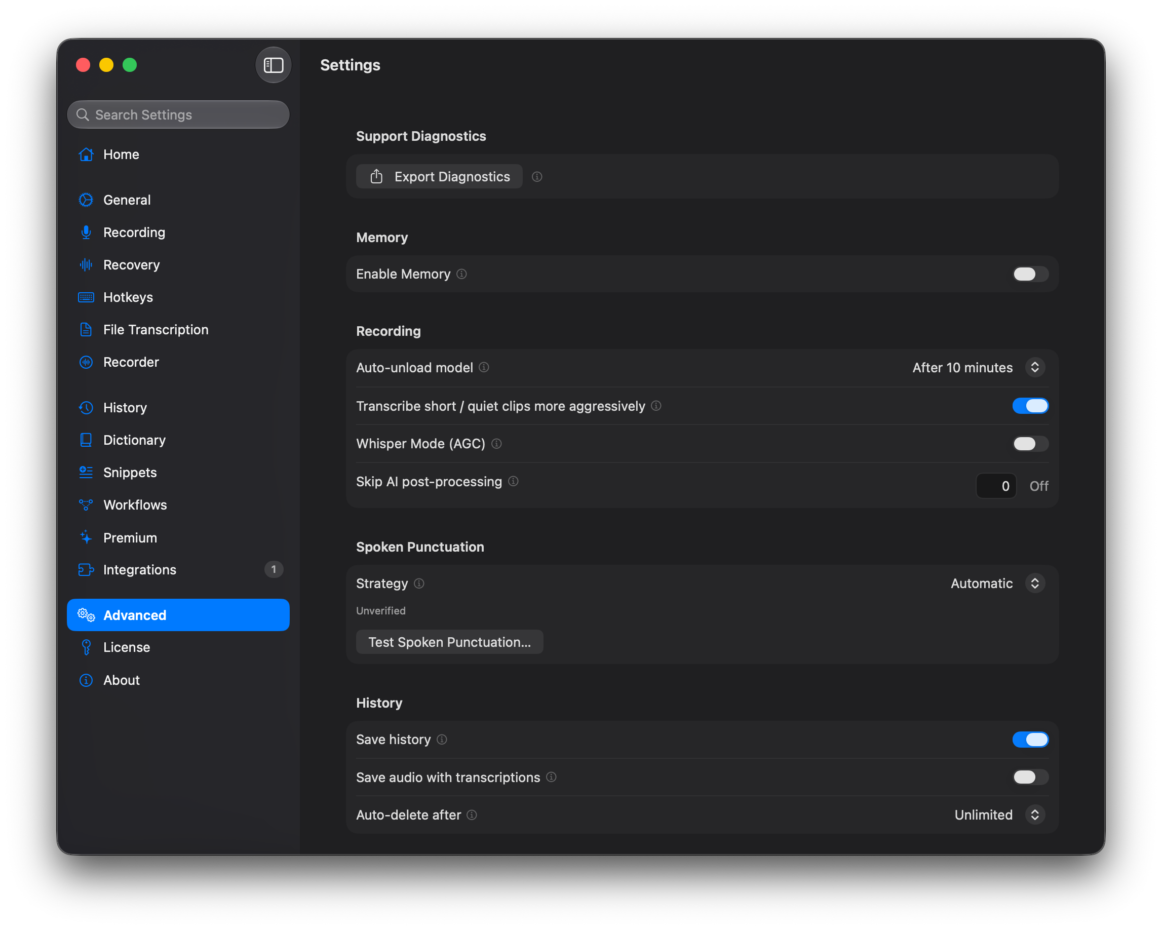Click Test Spoken Punctuation… button
The image size is (1162, 930).
pos(449,642)
